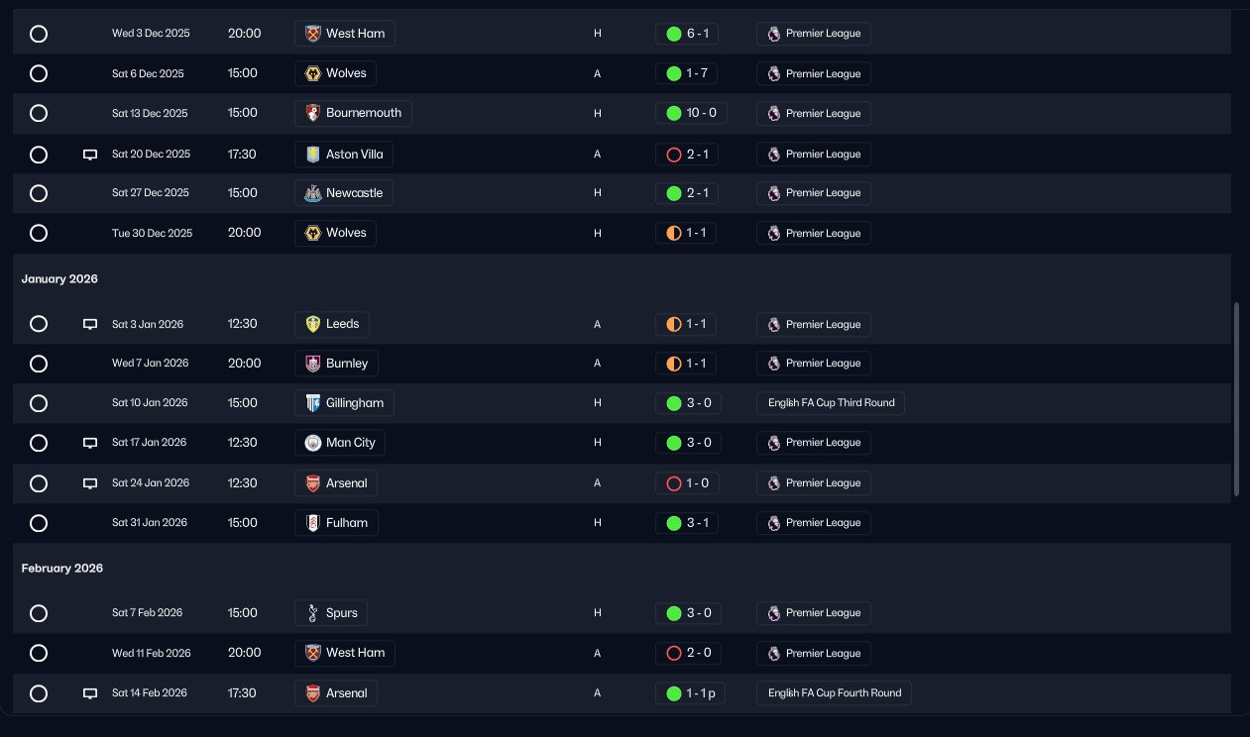This screenshot has width=1250, height=737.
Task: Click the January 2026 month header
Action: (59, 279)
